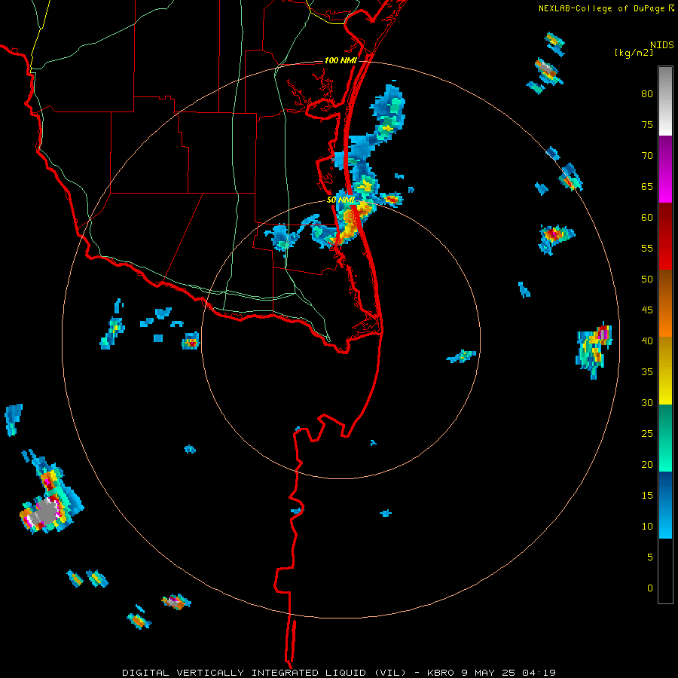This screenshot has width=678, height=678.
Task: Click the NIDS label above the scale
Action: [661, 45]
